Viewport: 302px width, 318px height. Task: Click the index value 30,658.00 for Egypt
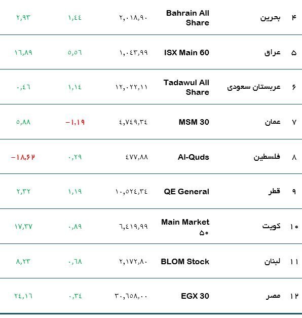tap(131, 296)
